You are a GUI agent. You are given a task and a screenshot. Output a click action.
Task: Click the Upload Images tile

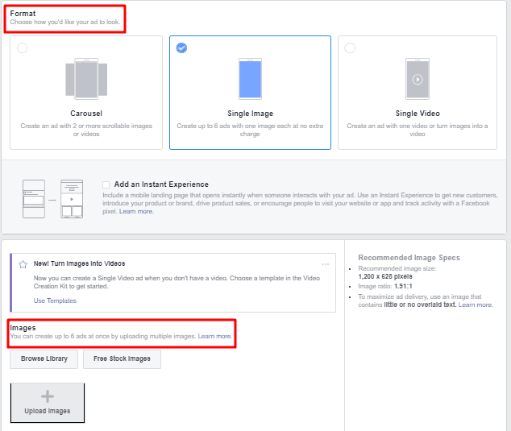48,403
